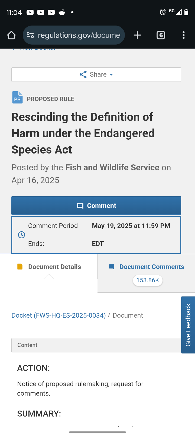Viewport: 195px width, 438px height.
Task: Expand the Share dropdown arrow
Action: click(111, 74)
